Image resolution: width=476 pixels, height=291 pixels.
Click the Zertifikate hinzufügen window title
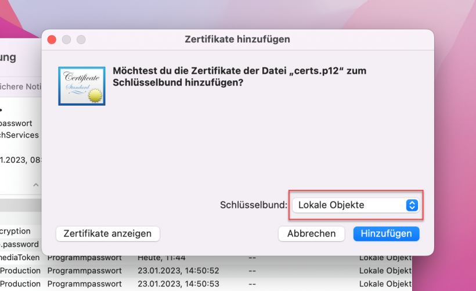[237, 39]
